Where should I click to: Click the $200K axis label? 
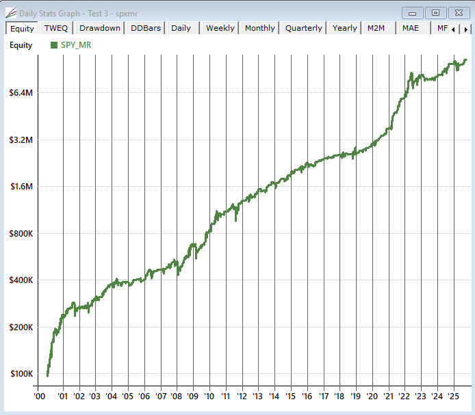click(21, 327)
